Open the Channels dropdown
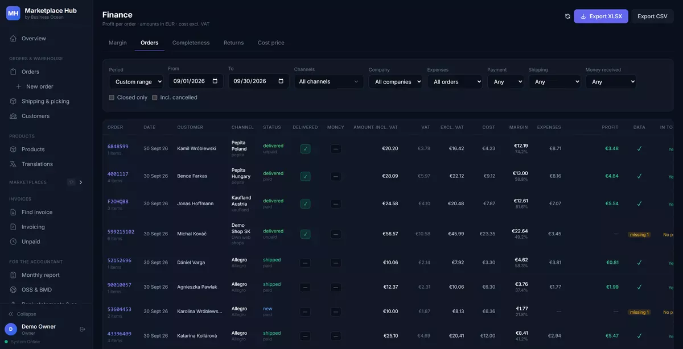Image resolution: width=683 pixels, height=349 pixels. (x=329, y=82)
